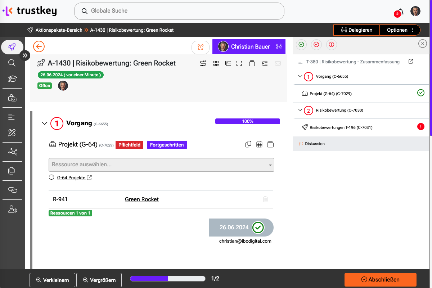Click the stacked windows icon in header
Screen dimensions: 432x288
(228, 63)
